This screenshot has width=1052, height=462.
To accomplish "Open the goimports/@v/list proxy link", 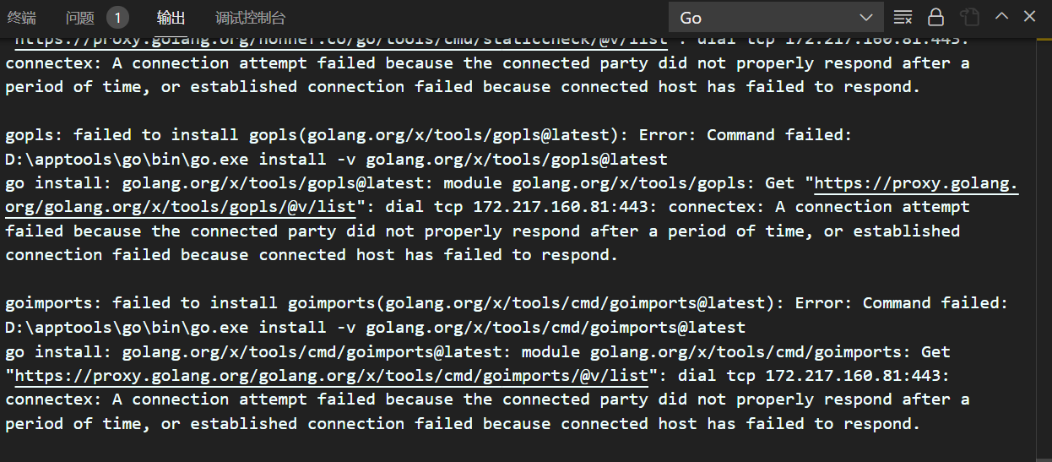I will point(332,376).
